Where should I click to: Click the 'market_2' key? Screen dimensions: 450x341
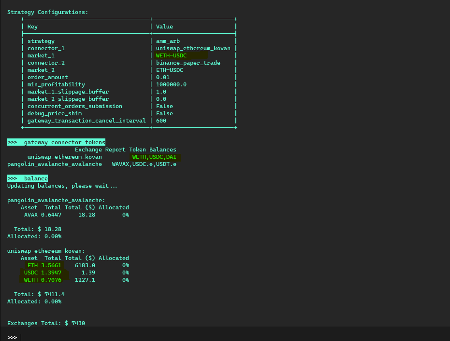pos(41,70)
